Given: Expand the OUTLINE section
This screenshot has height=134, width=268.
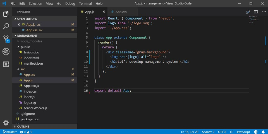Looking at the screenshot, I should [x=23, y=127].
